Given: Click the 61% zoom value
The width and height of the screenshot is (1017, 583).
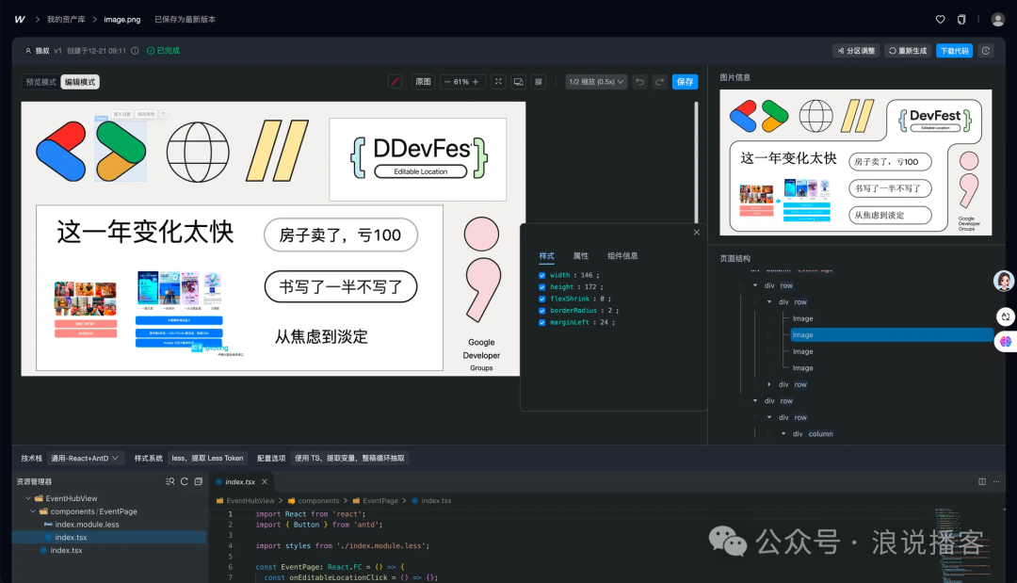Looking at the screenshot, I should tap(461, 82).
